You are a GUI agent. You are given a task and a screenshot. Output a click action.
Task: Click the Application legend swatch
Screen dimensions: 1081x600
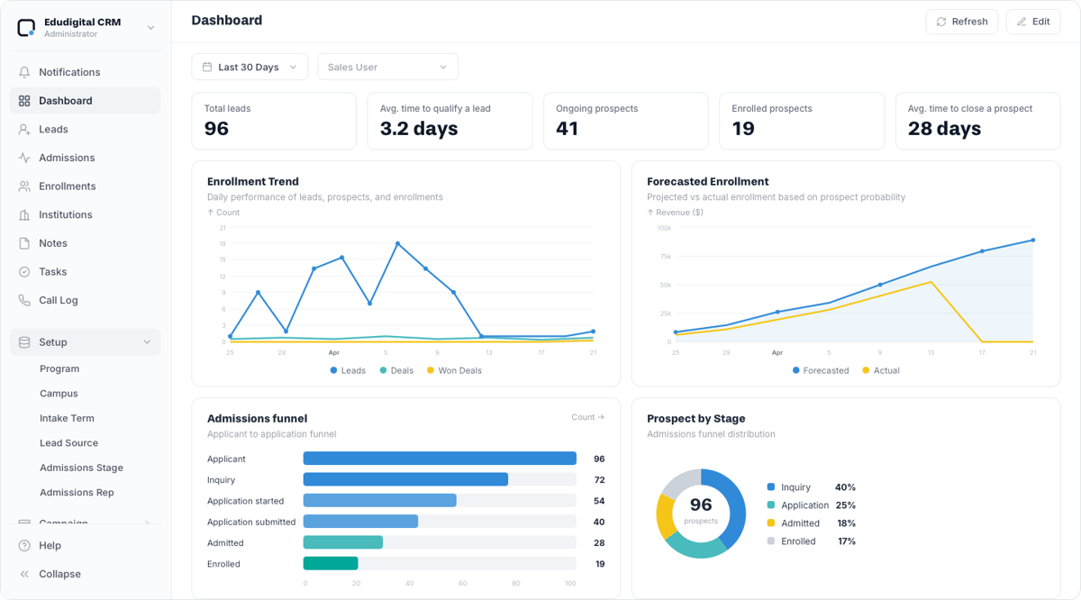(771, 505)
